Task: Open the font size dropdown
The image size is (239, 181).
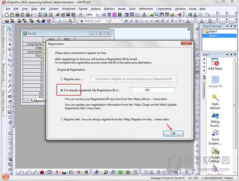Action: [x=121, y=21]
